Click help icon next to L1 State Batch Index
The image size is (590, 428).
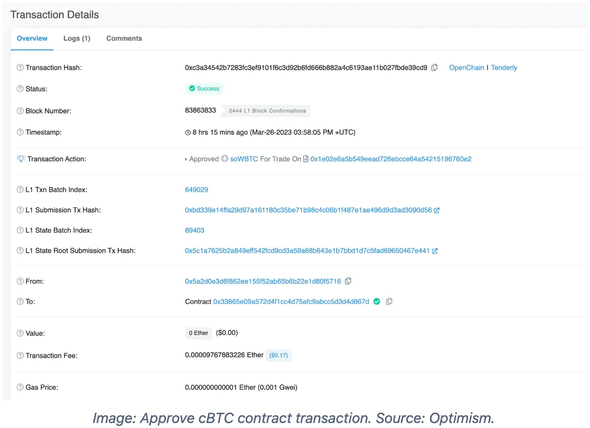[x=20, y=230]
